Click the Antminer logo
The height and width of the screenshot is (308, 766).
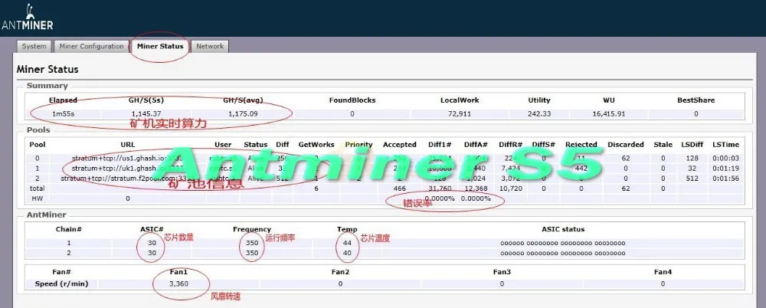pos(27,18)
